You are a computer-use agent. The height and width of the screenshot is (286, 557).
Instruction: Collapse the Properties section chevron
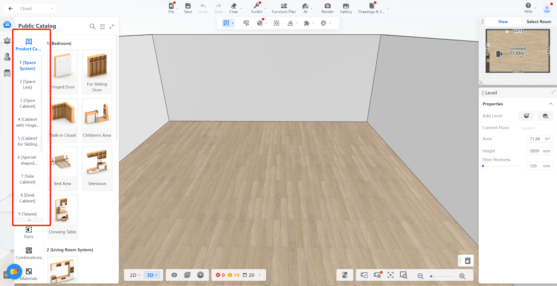point(550,104)
